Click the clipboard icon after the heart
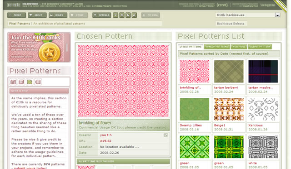This screenshot has width=291, height=169. [122, 15]
